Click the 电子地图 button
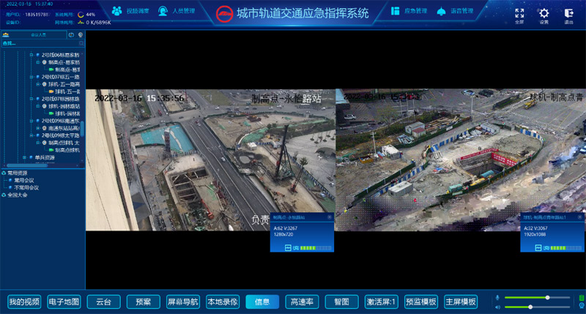The image size is (586, 314). click(x=64, y=302)
